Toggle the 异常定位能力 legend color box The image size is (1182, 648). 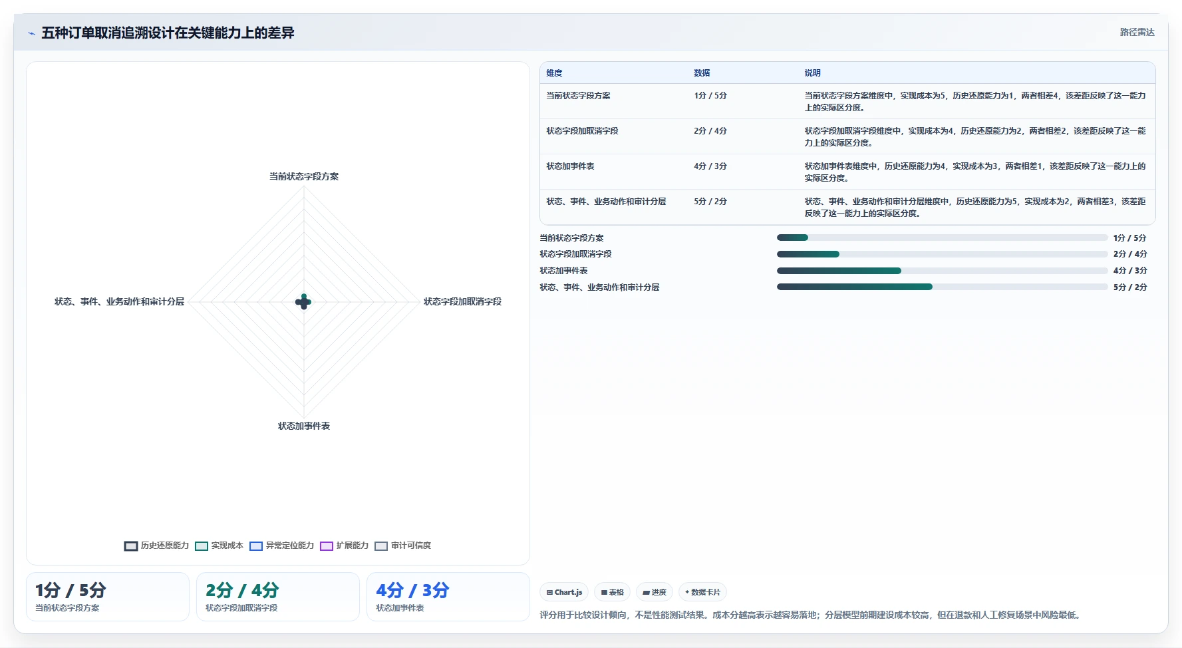point(256,546)
